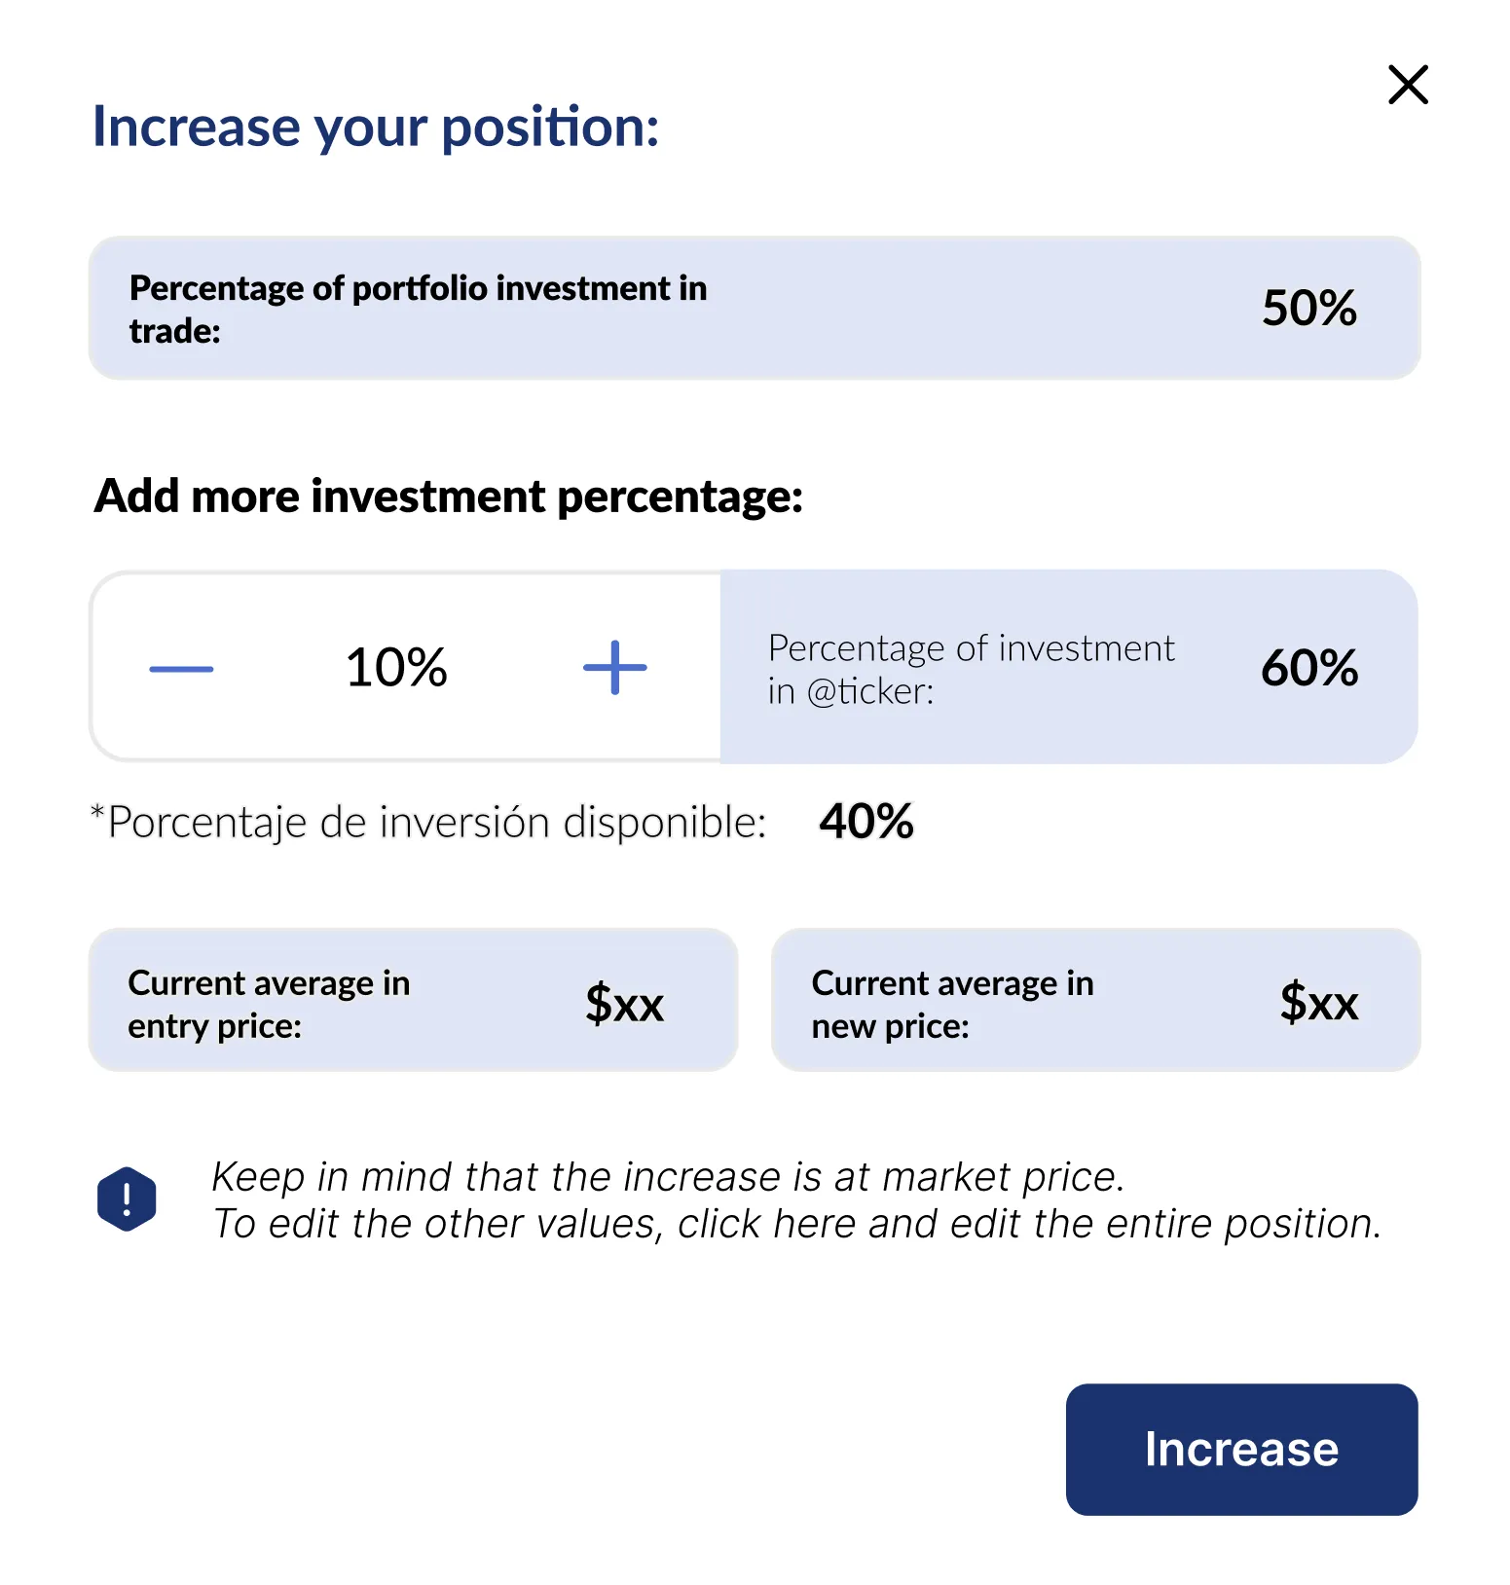Click the Increase button
This screenshot has height=1585, width=1510.
1240,1449
